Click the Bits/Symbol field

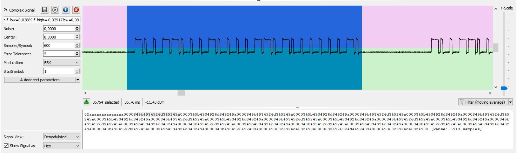(59, 71)
